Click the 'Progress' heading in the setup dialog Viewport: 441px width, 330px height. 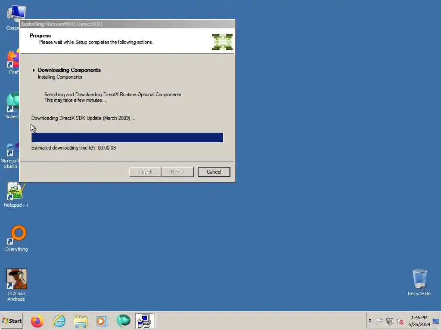(x=40, y=36)
